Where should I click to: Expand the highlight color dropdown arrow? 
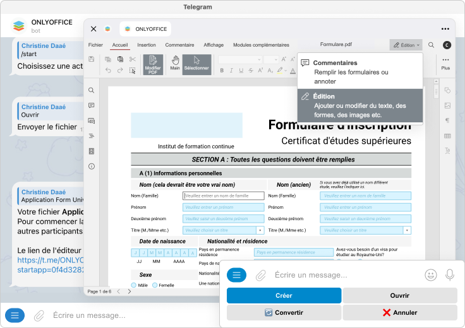click(286, 71)
